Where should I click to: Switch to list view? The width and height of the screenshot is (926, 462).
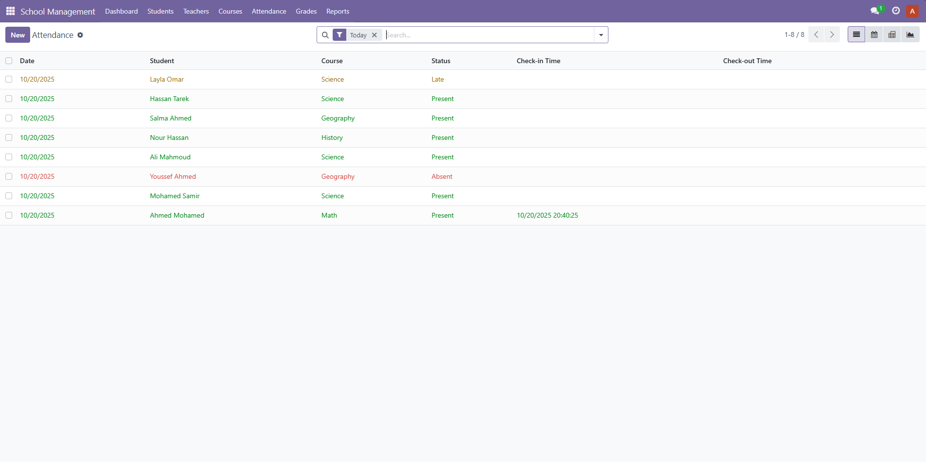(856, 34)
